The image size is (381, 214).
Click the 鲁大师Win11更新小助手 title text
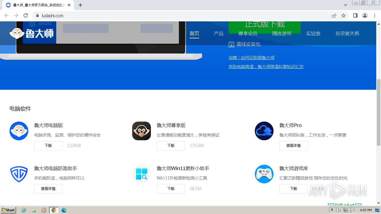pos(183,169)
